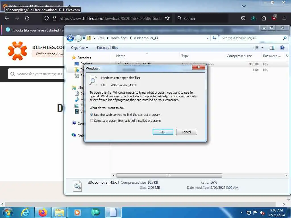The height and width of the screenshot is (218, 291).
Task: Click the uBlock extension icon
Action: (x=274, y=18)
